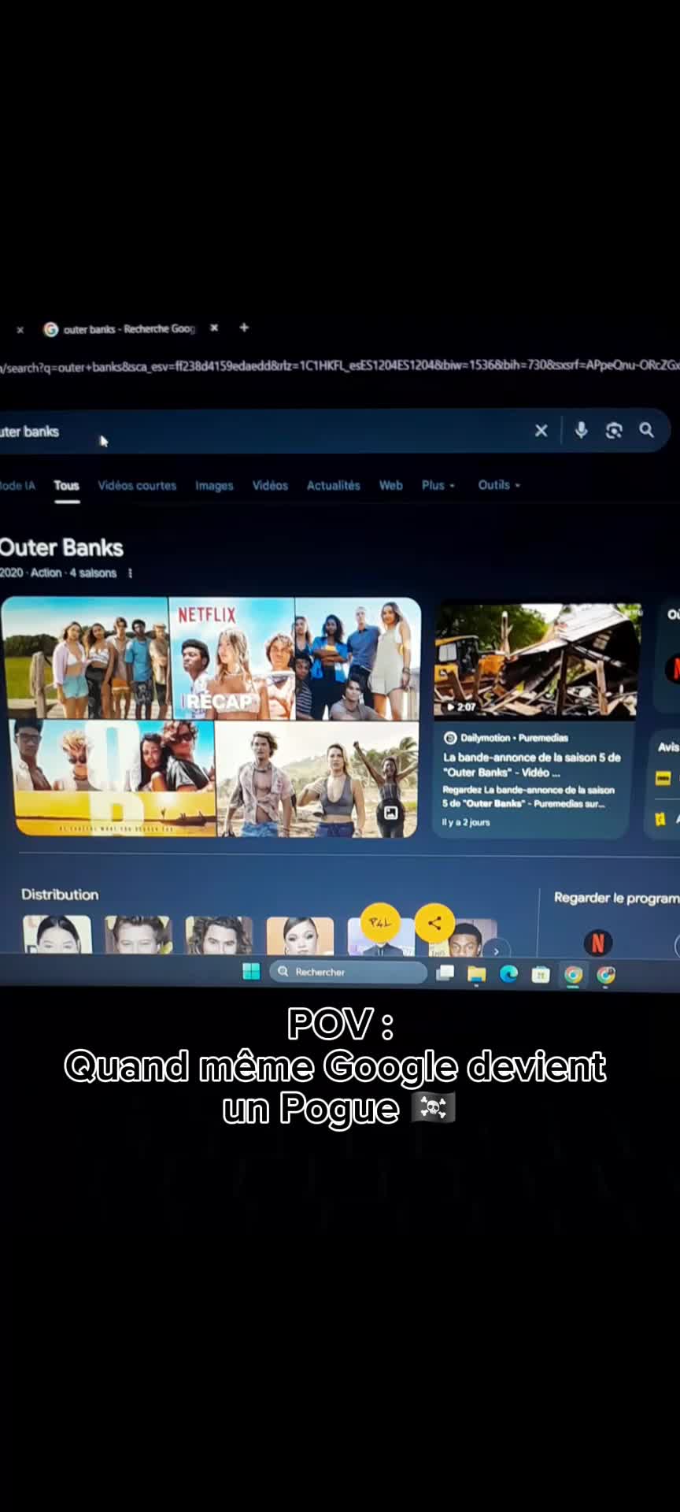
Task: Switch to the Web tab
Action: [x=390, y=485]
